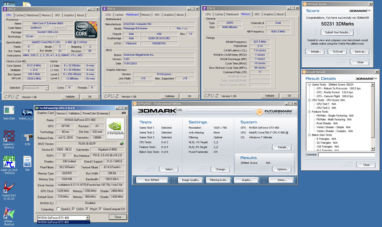The width and height of the screenshot is (382, 227).
Task: Click the 927.5 MHz DRAM Frequency value
Action: coord(260,42)
